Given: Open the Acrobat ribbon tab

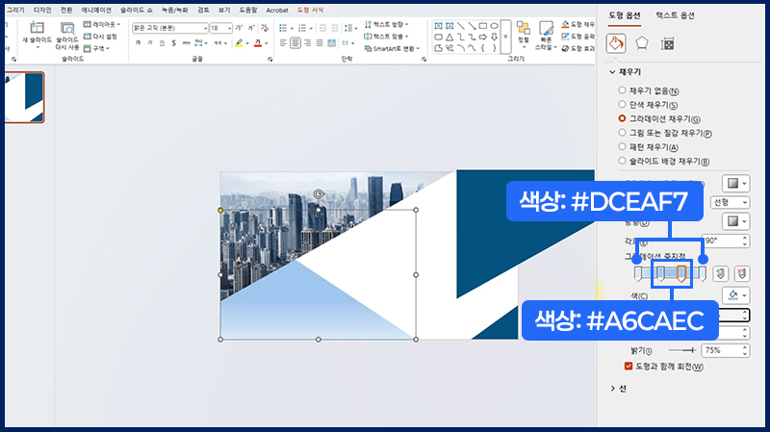Looking at the screenshot, I should coord(277,10).
